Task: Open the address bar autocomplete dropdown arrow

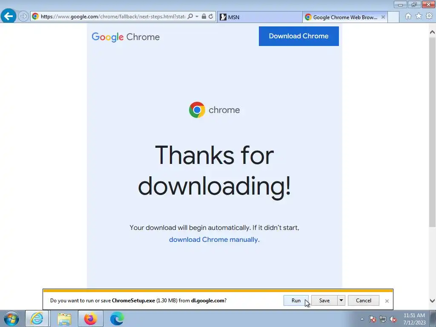Action: click(197, 17)
